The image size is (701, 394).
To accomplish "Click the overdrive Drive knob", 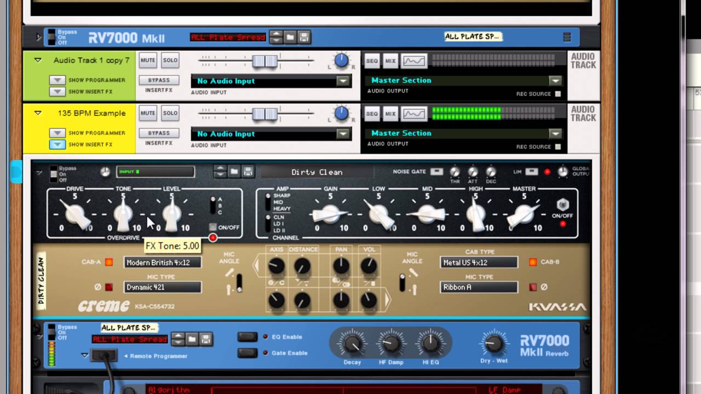I will click(75, 214).
